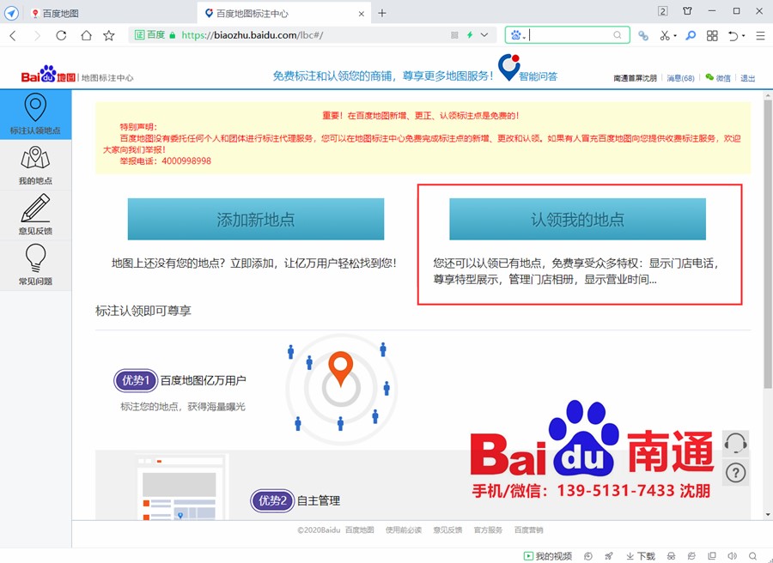This screenshot has height=563, width=773.
Task: Click the 智能问答 link text
Action: pyautogui.click(x=538, y=76)
